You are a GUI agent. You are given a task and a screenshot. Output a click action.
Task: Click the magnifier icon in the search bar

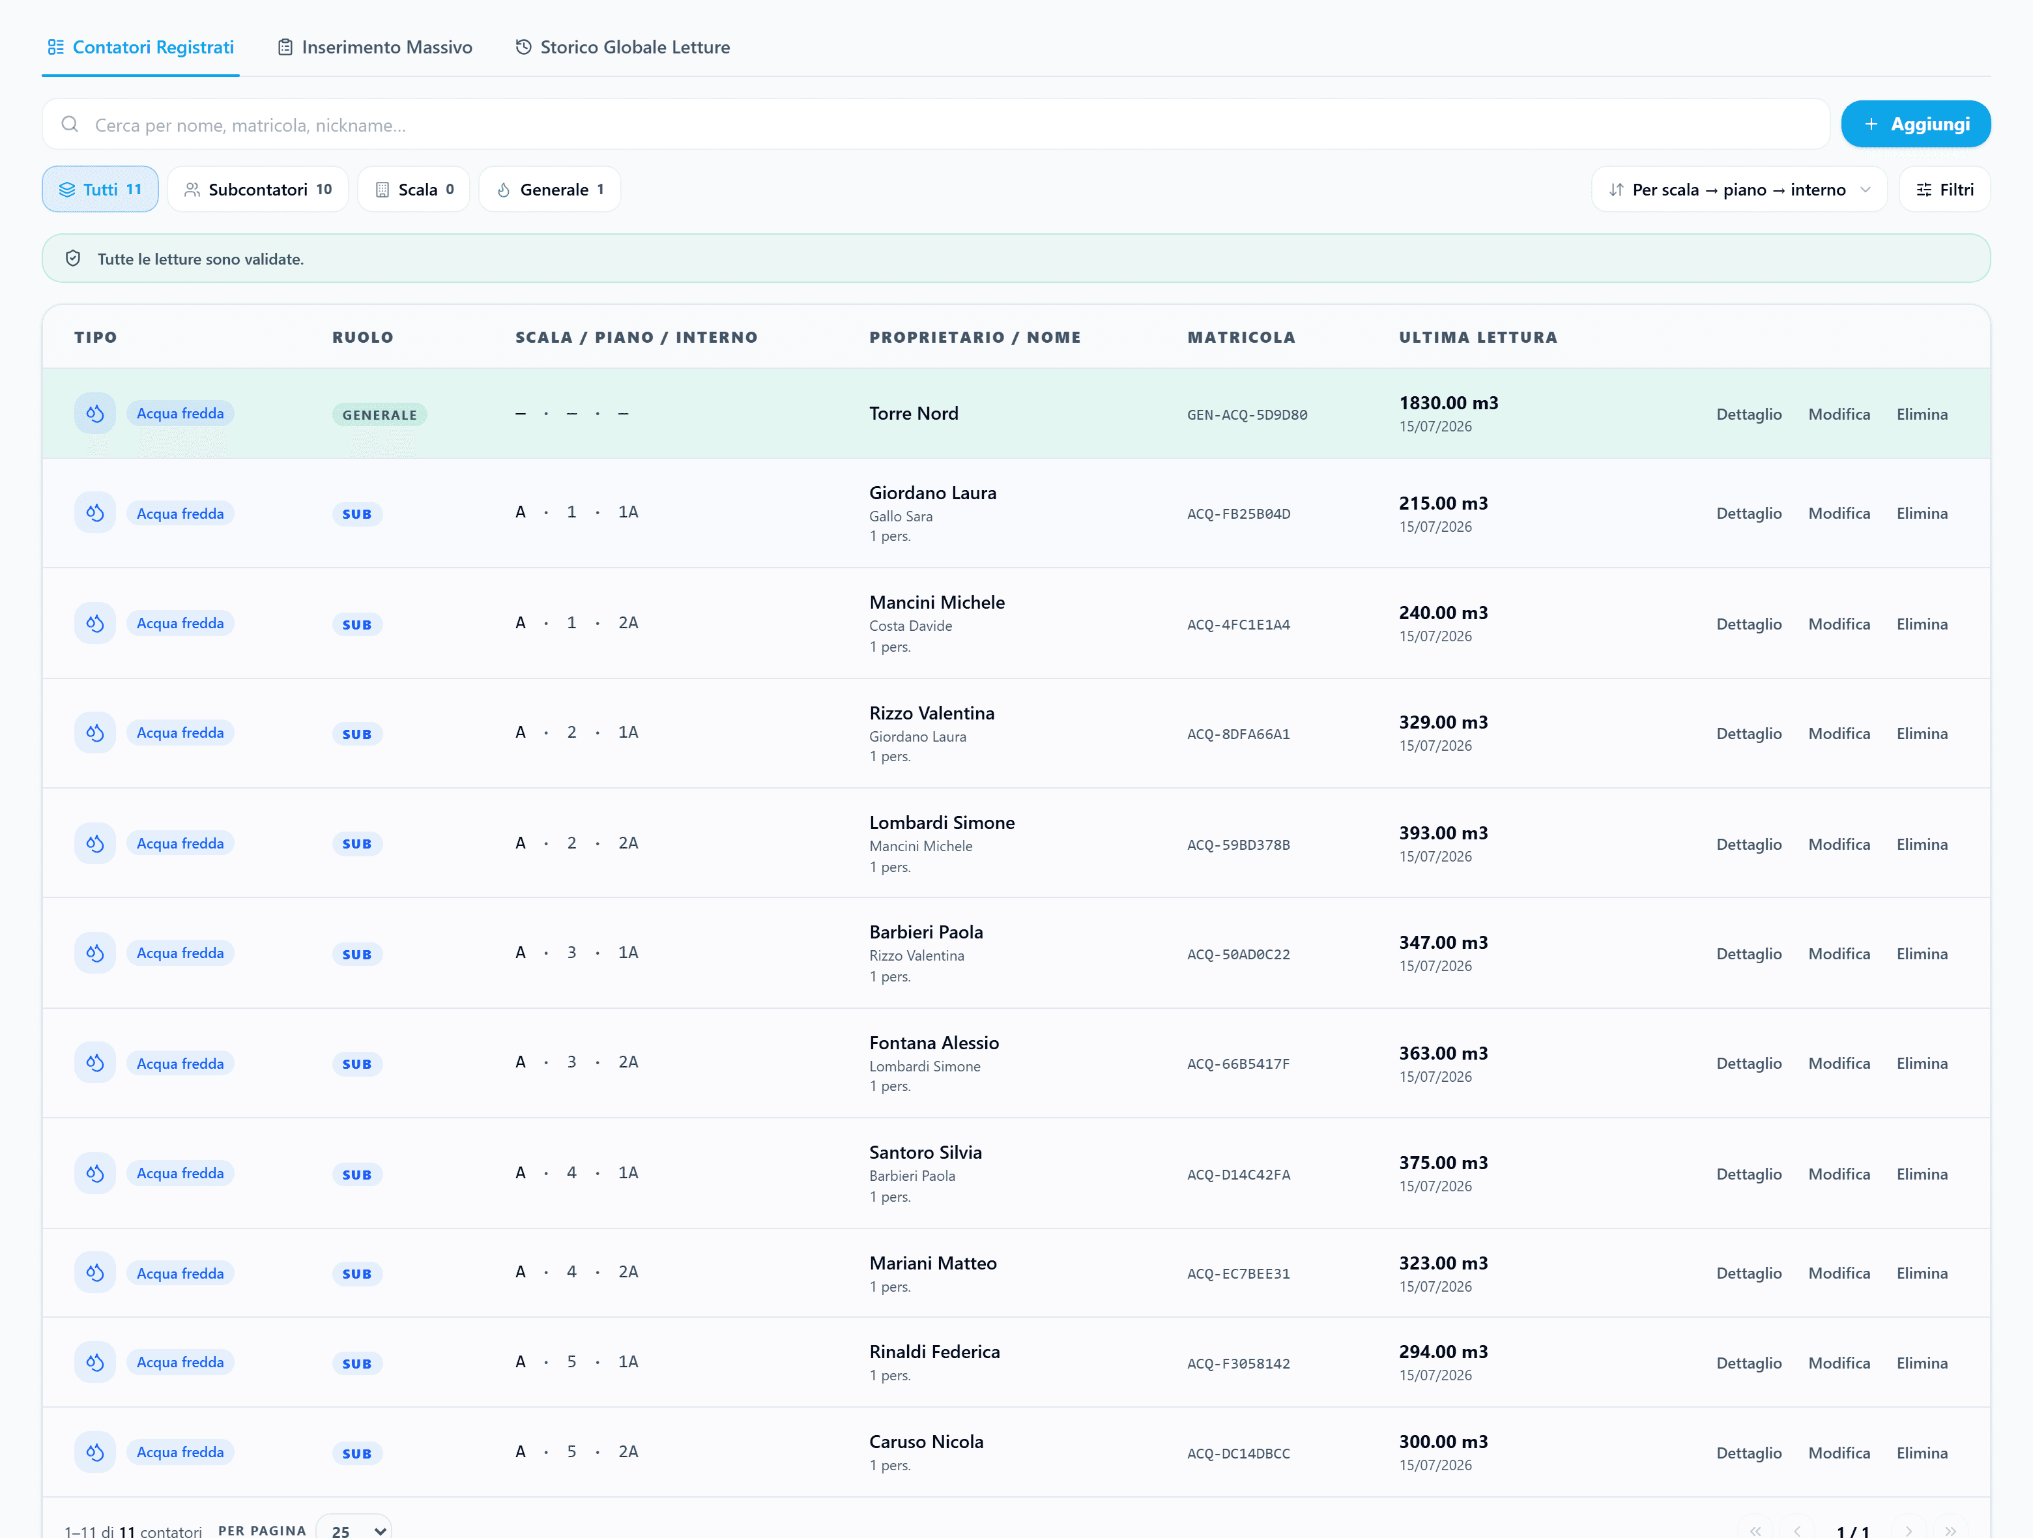tap(70, 124)
